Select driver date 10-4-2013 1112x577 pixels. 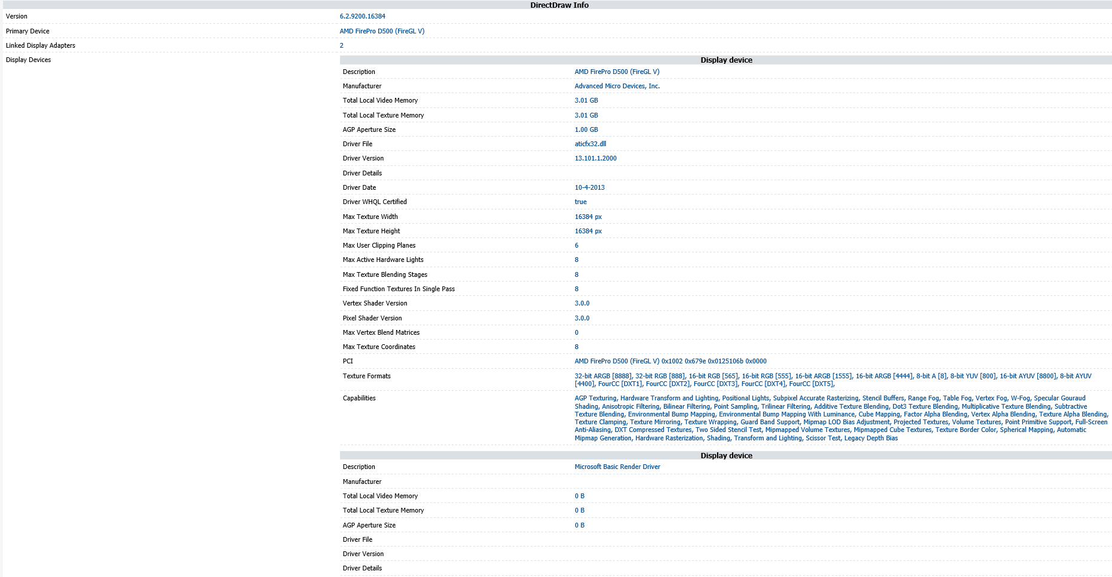(590, 187)
